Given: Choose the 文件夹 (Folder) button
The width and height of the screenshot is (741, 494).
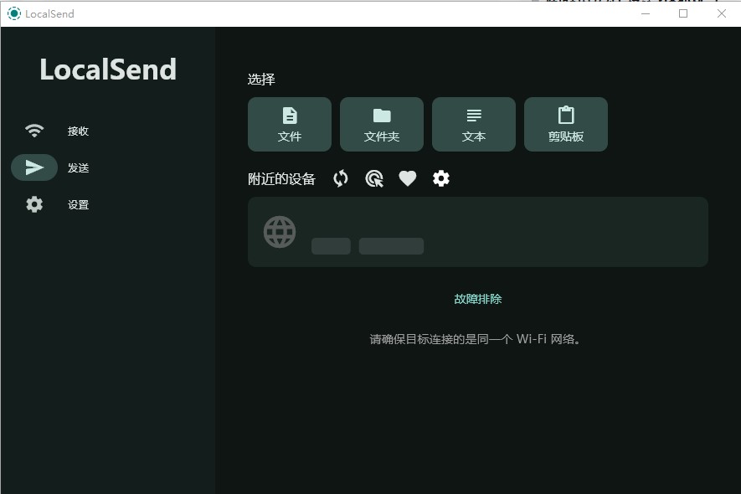Looking at the screenshot, I should 381,124.
